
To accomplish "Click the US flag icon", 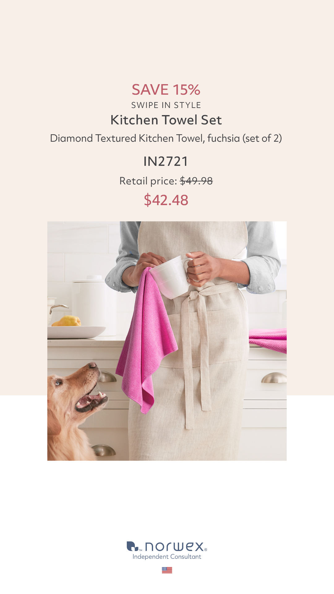I will coord(167,570).
